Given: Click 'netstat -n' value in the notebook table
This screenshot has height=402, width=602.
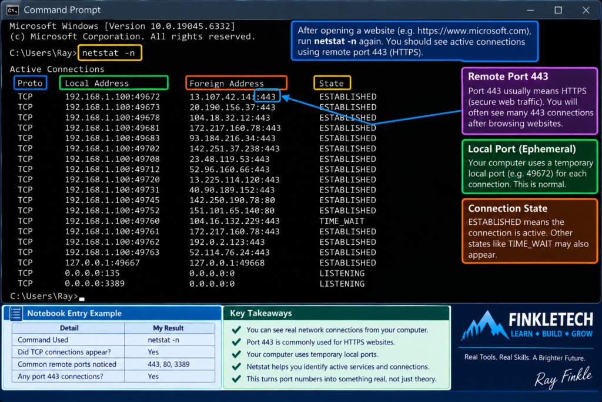Looking at the screenshot, I should coord(163,340).
